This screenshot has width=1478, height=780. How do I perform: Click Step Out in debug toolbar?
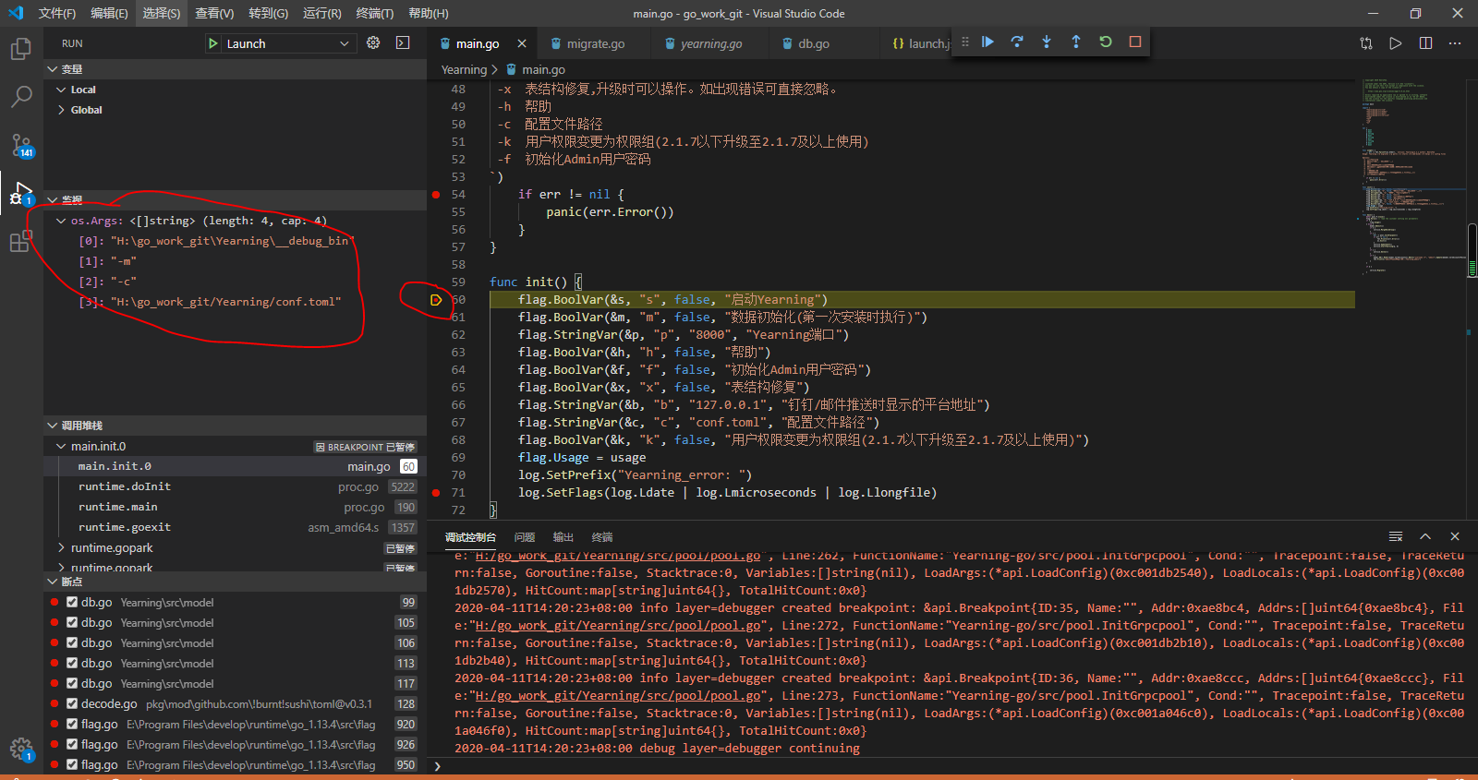coord(1076,42)
